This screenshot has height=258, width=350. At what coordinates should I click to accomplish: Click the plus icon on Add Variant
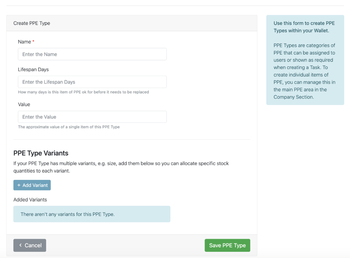click(x=19, y=185)
